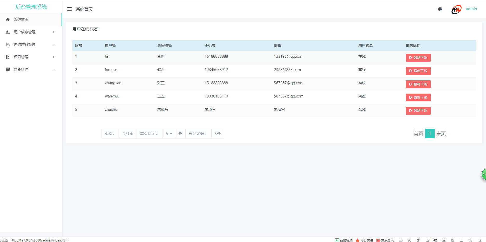The width and height of the screenshot is (486, 242).
Task: Click the browser speaker volume icon
Action: [x=470, y=240]
